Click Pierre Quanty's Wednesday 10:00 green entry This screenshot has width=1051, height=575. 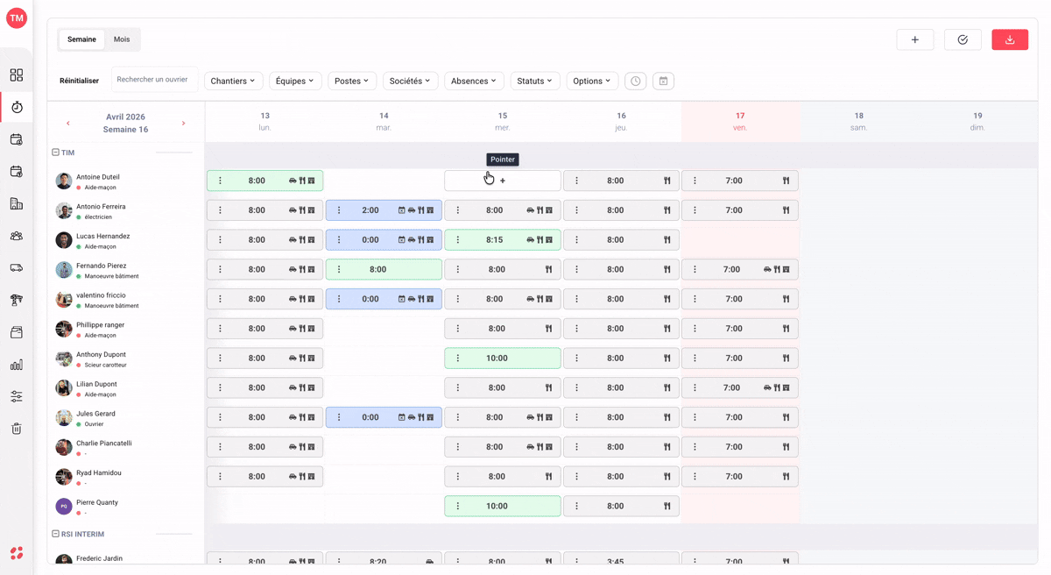point(503,507)
